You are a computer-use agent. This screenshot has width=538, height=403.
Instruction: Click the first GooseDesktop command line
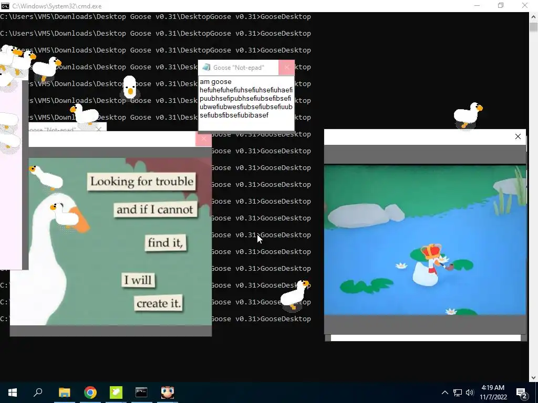156,16
